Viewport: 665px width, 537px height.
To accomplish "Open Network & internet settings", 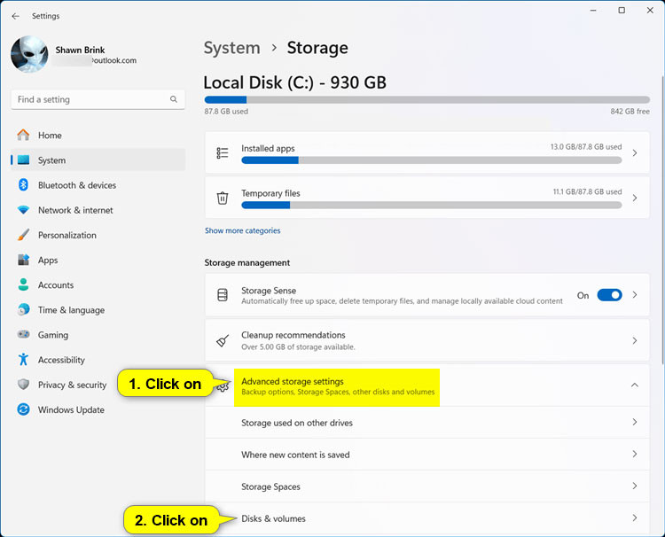I will [75, 210].
